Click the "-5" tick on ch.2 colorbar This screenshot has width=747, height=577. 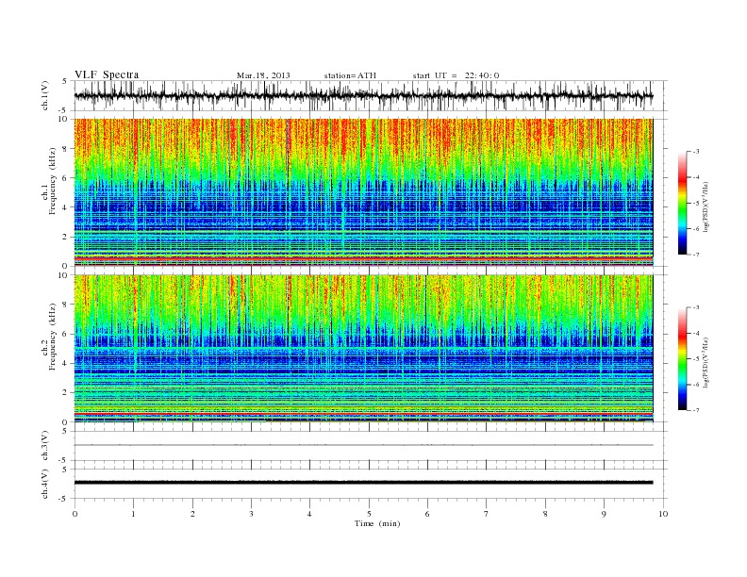[x=696, y=358]
